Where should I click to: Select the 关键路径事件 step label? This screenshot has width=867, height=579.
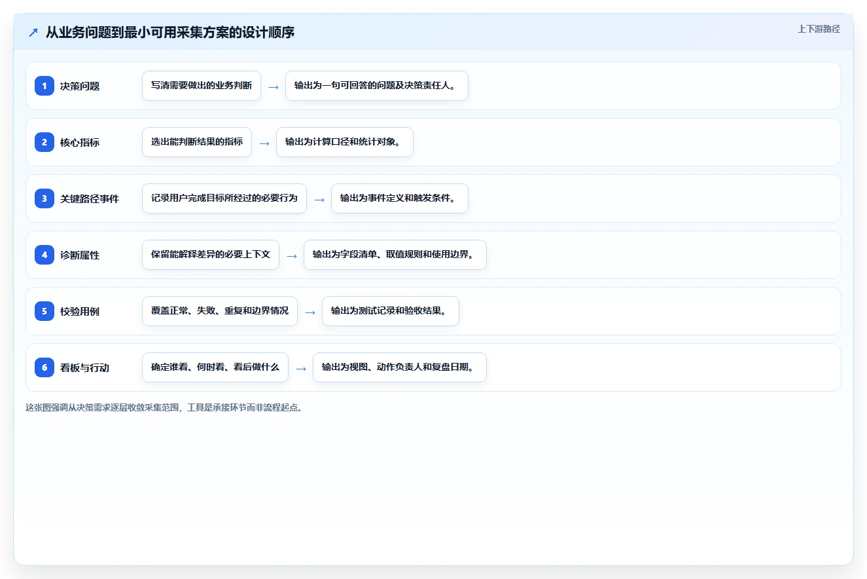(x=90, y=198)
